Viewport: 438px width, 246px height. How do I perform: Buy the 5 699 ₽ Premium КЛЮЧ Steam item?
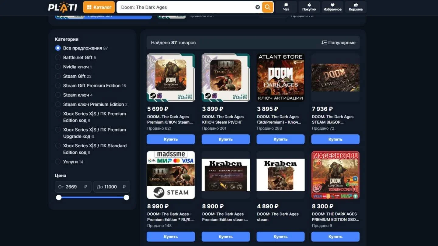click(171, 139)
